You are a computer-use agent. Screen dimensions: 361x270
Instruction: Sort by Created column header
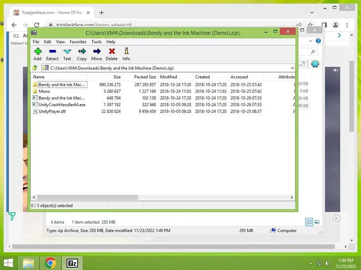point(211,77)
